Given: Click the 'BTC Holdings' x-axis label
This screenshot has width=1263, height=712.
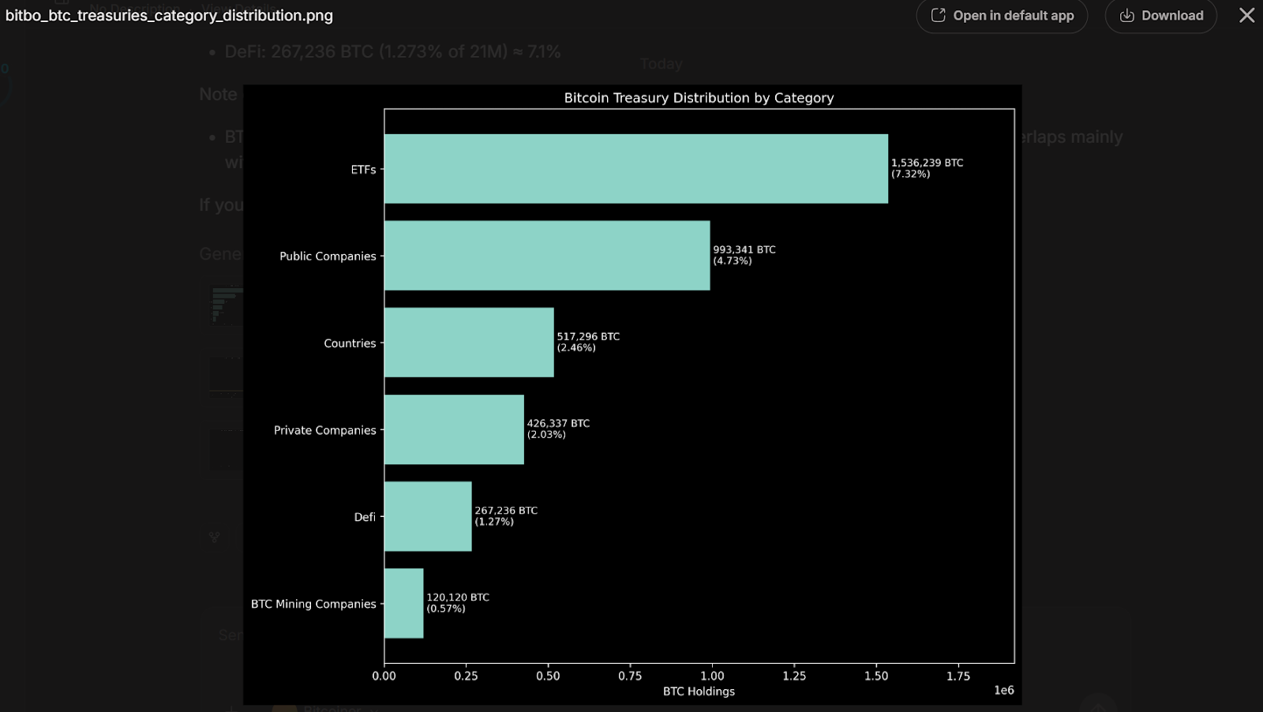Looking at the screenshot, I should click(699, 691).
